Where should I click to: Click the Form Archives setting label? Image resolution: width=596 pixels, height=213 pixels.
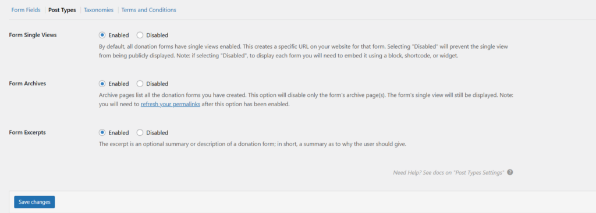coord(27,84)
